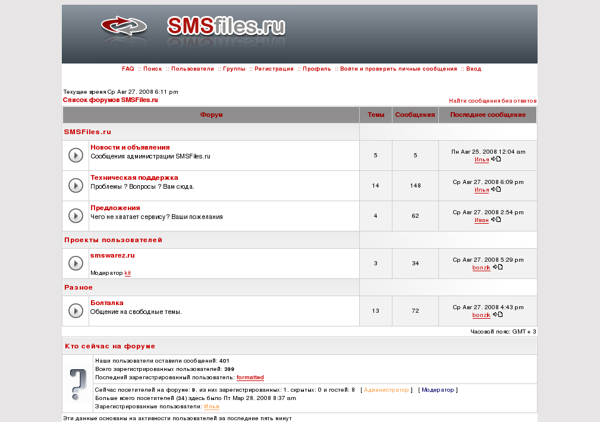This screenshot has height=422, width=600.
Task: Click the Последнее сообщение column header
Action: tap(488, 115)
